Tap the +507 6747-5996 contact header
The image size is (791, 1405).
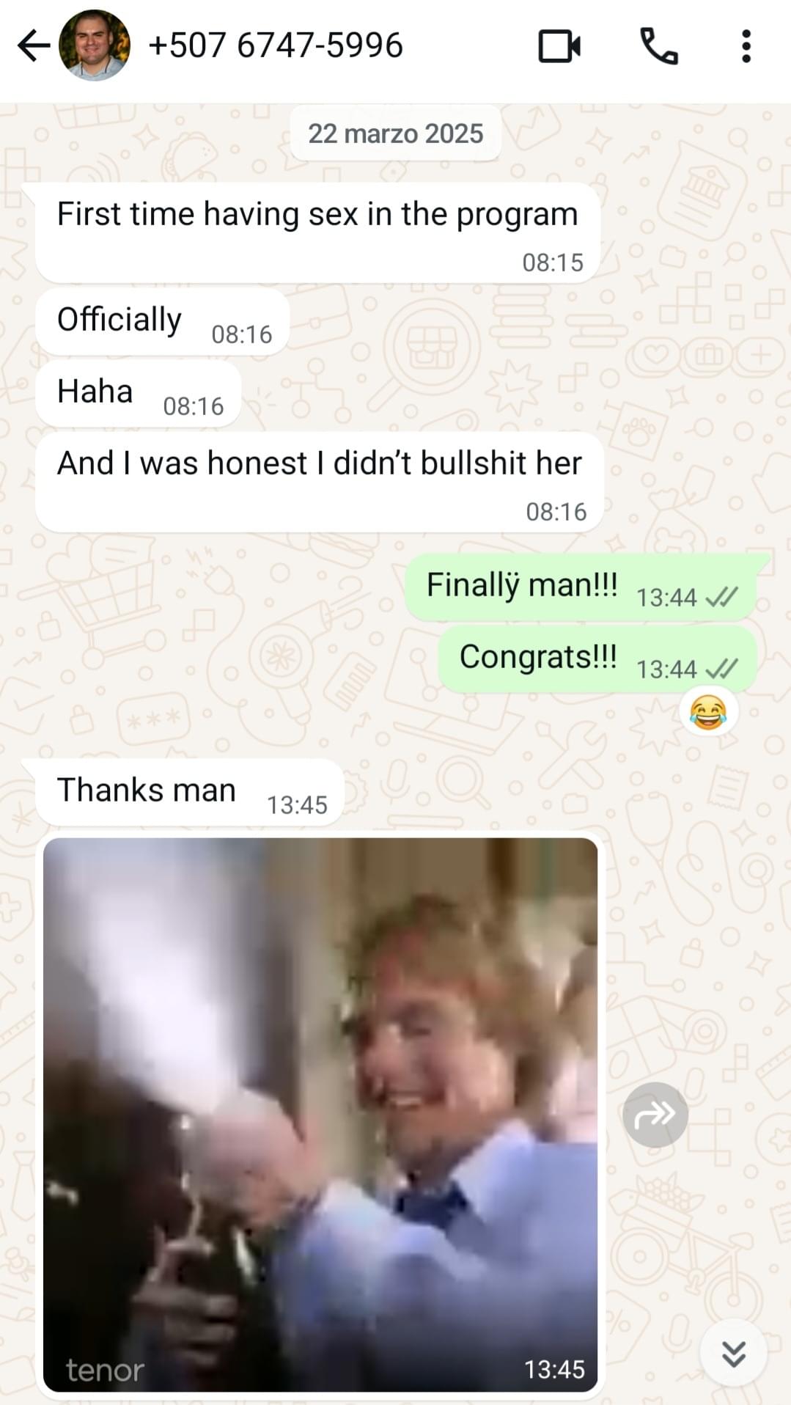(276, 45)
